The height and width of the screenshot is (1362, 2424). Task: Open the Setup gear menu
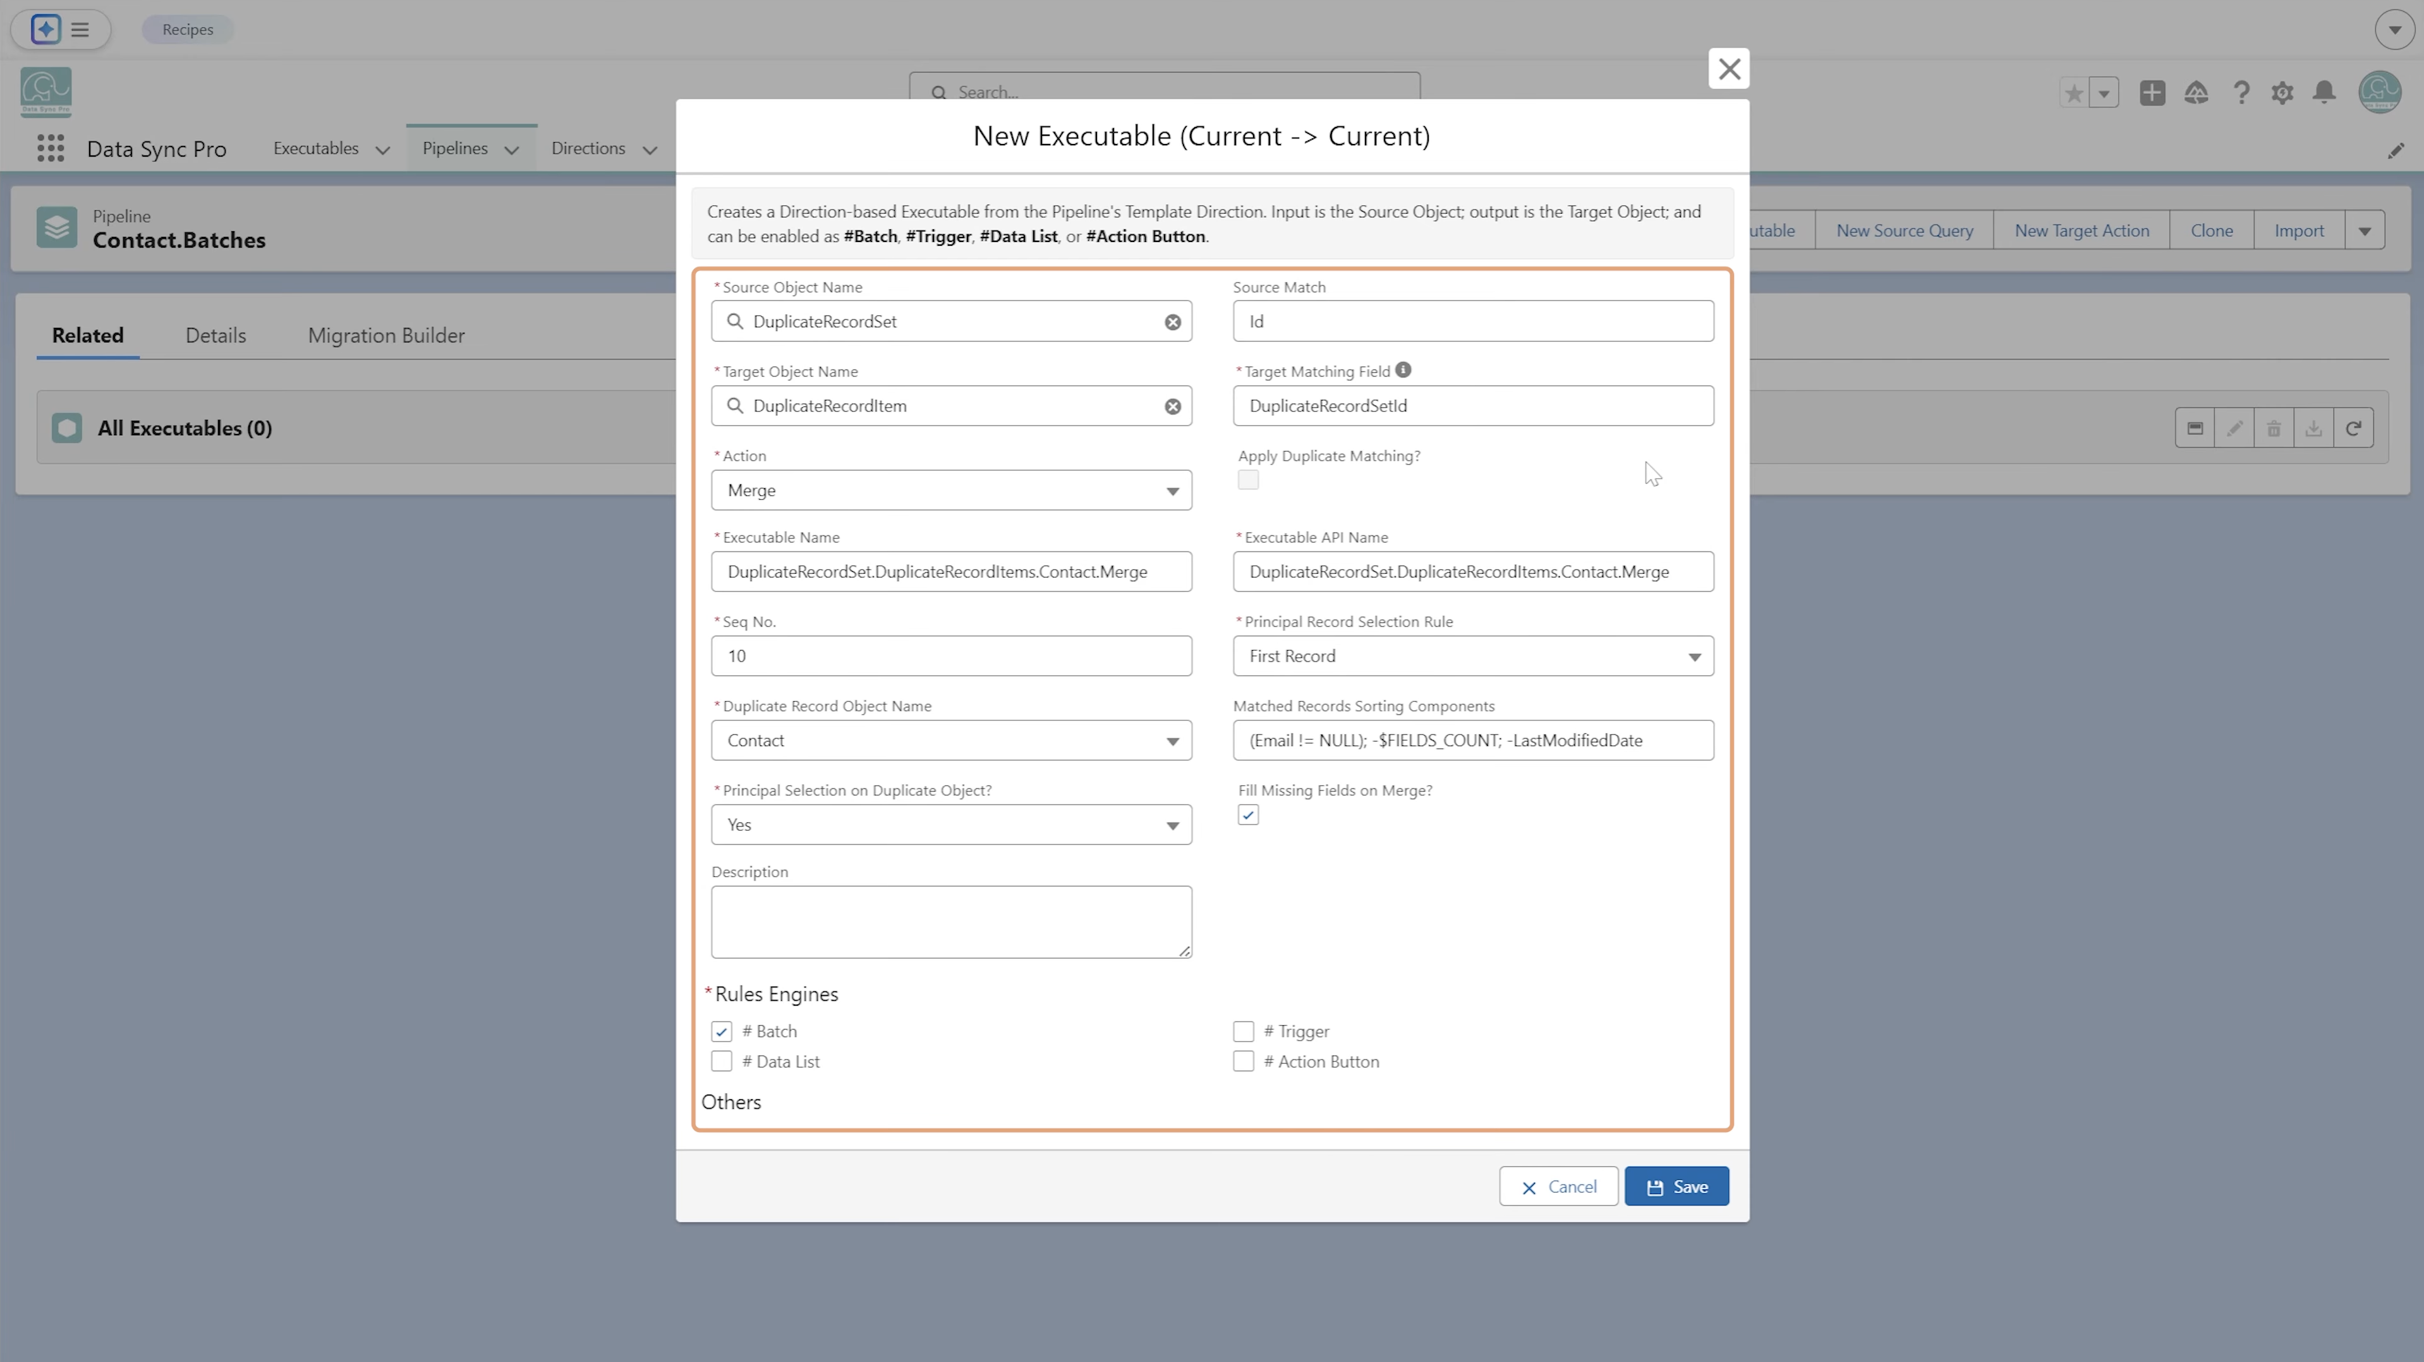click(2282, 93)
